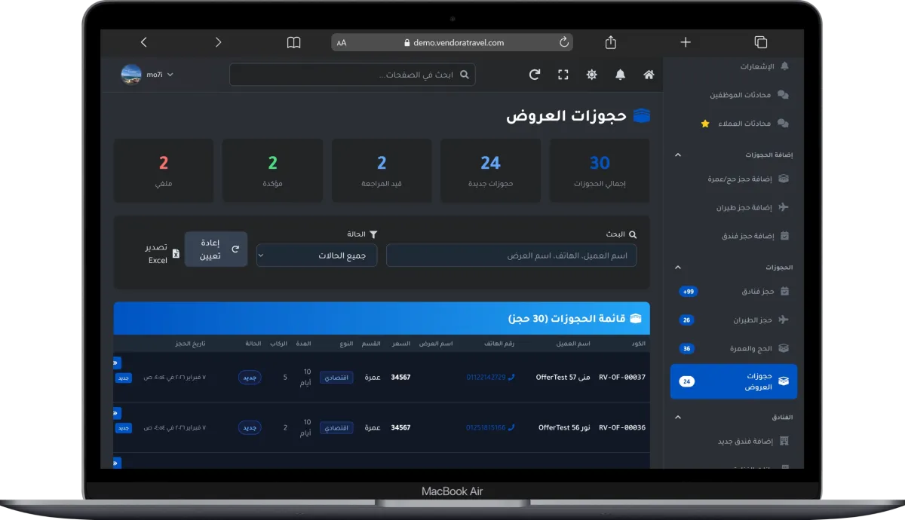905x520 pixels.
Task: Open the browser bookmarks book icon
Action: 293,42
